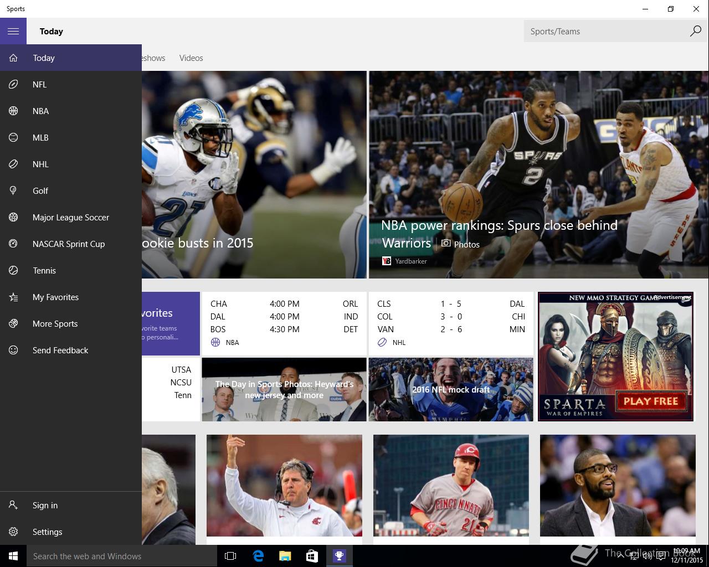This screenshot has height=567, width=709.
Task: Select MLB in the navigation menu
Action: [x=71, y=137]
